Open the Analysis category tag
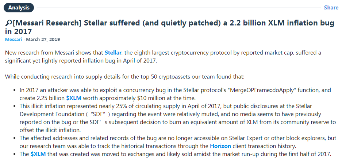342x164 pixels. (x=19, y=8)
